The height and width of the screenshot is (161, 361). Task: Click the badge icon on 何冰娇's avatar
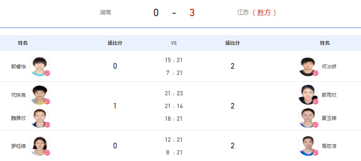click(315, 73)
